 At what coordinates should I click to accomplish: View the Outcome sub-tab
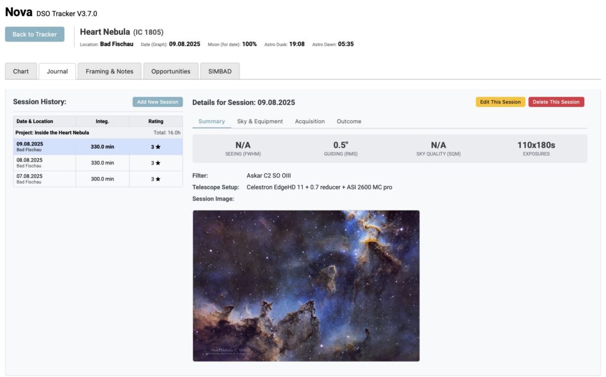(x=349, y=121)
